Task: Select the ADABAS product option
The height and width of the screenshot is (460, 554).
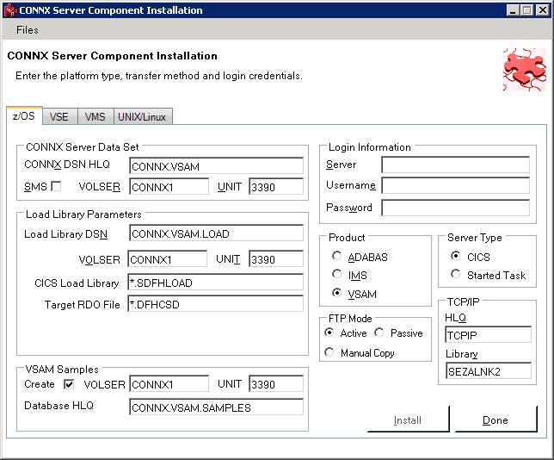Action: pyautogui.click(x=337, y=257)
